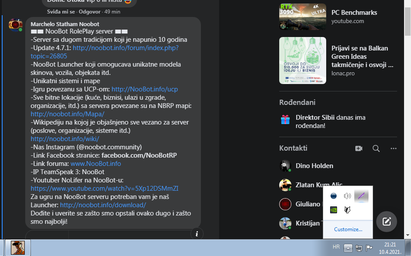Click the Kontakti section heading
Image resolution: width=411 pixels, height=256 pixels.
tap(293, 148)
